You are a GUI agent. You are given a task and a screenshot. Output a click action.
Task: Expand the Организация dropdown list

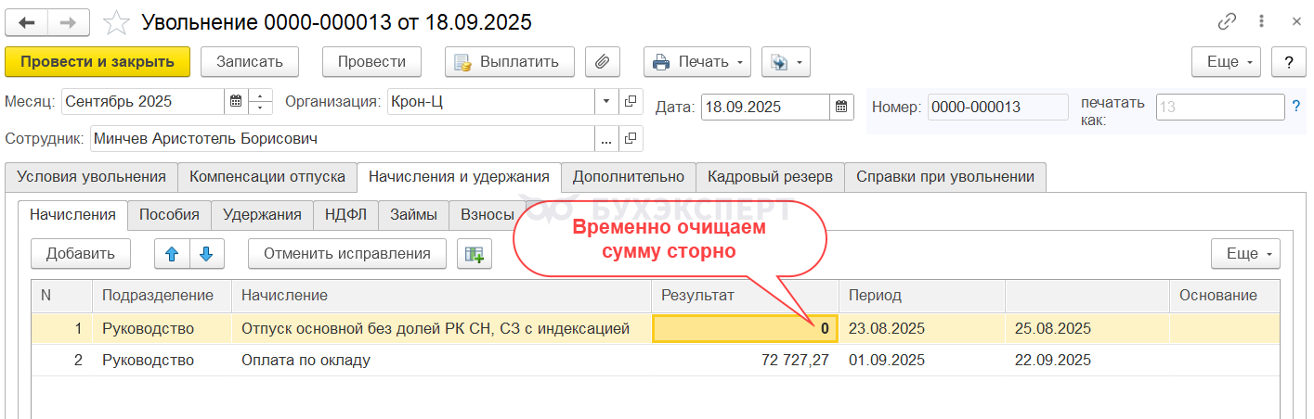(607, 101)
